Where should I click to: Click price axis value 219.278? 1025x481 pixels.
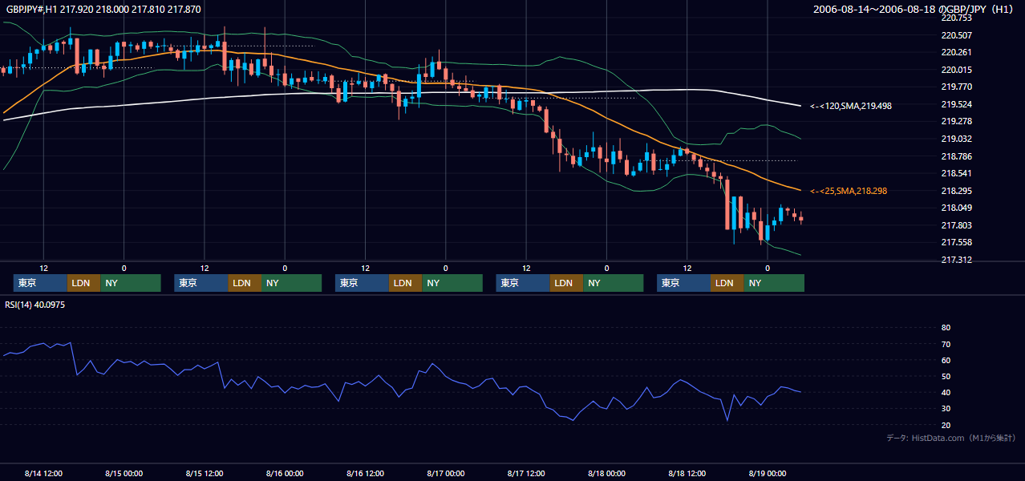(x=956, y=121)
